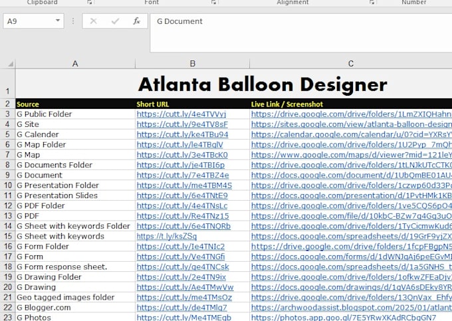Cancel entry with the formula bar X
The width and height of the screenshot is (452, 321).
point(93,21)
